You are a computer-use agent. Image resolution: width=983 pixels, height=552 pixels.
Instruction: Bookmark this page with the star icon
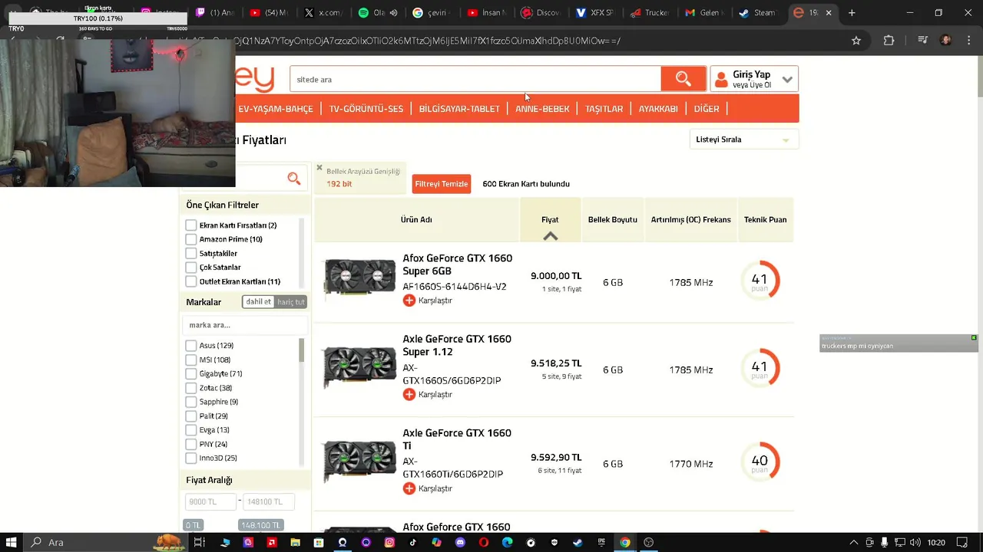pos(856,41)
